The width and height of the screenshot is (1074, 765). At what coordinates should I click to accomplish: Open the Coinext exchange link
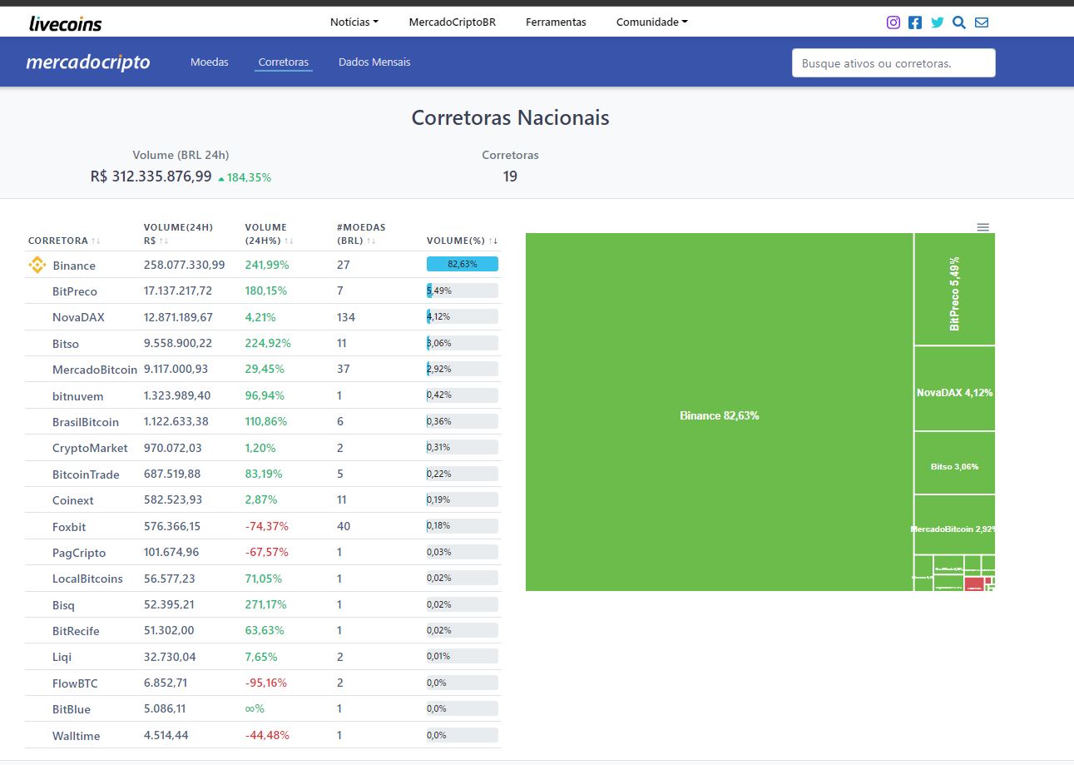73,500
